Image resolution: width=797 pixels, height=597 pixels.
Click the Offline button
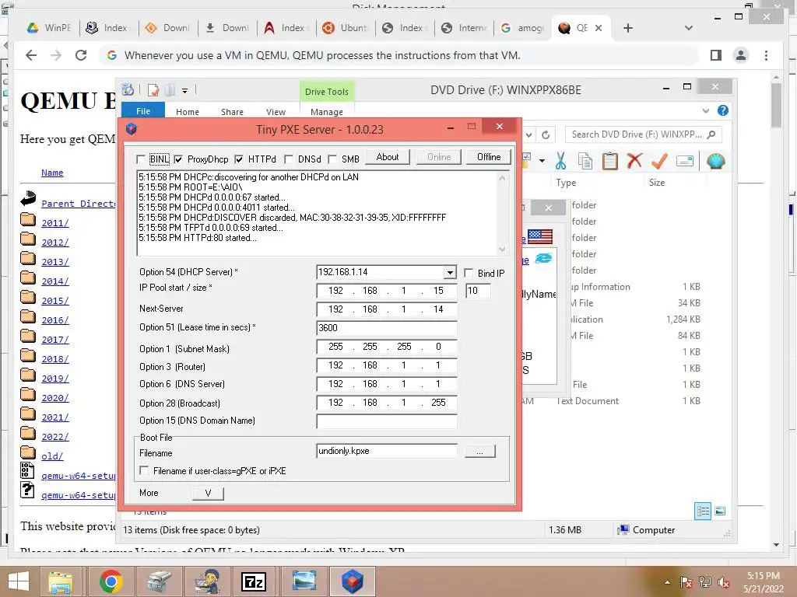[x=489, y=157]
